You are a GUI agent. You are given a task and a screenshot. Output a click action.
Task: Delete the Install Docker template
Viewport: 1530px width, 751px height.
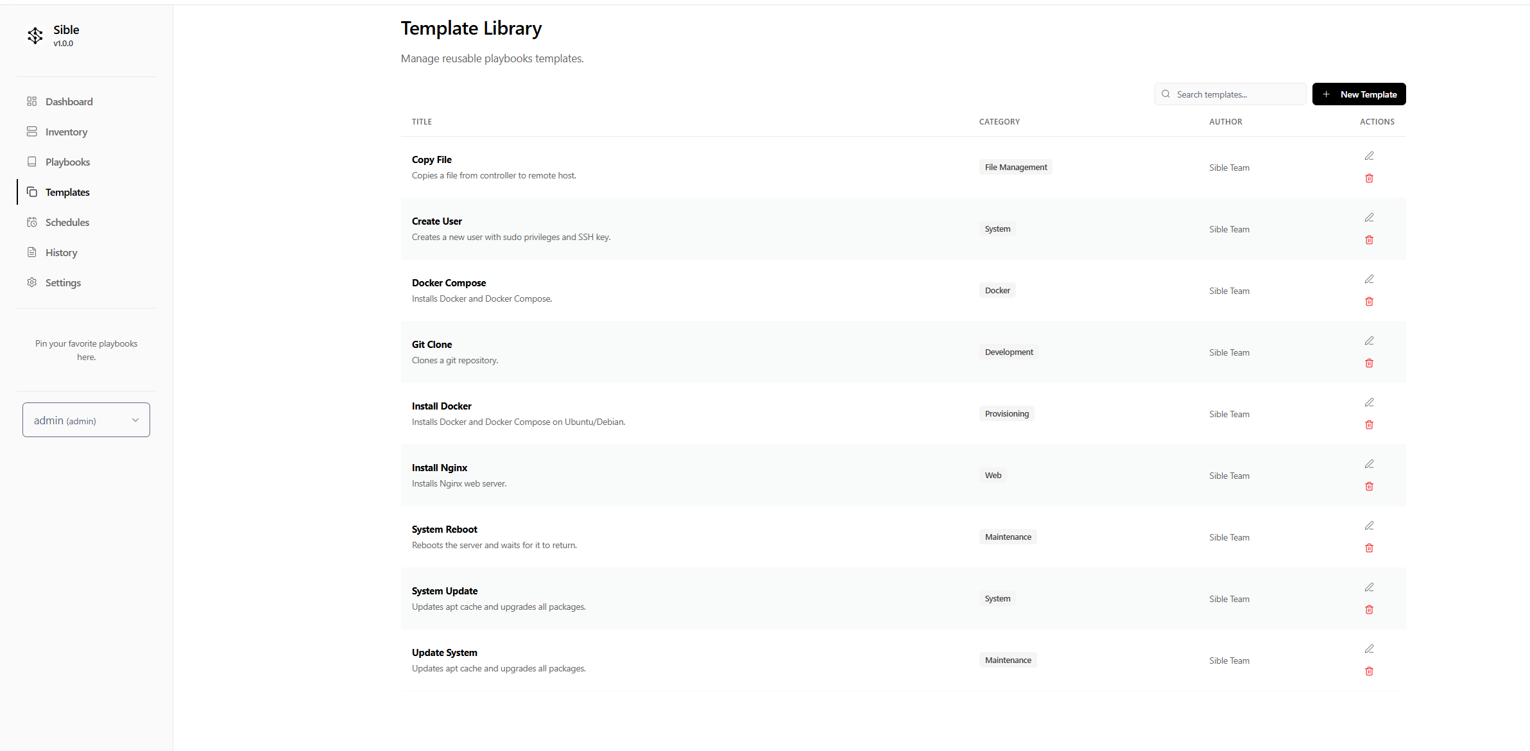(1369, 424)
